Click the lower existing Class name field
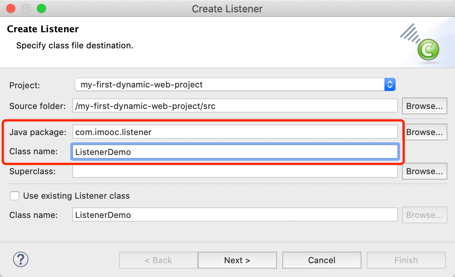 point(235,215)
